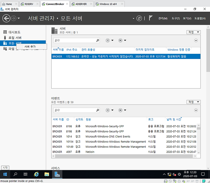210x183 pixels.
Task: Open list options icon in 이벤트 toolbar
Action: click(x=108, y=110)
